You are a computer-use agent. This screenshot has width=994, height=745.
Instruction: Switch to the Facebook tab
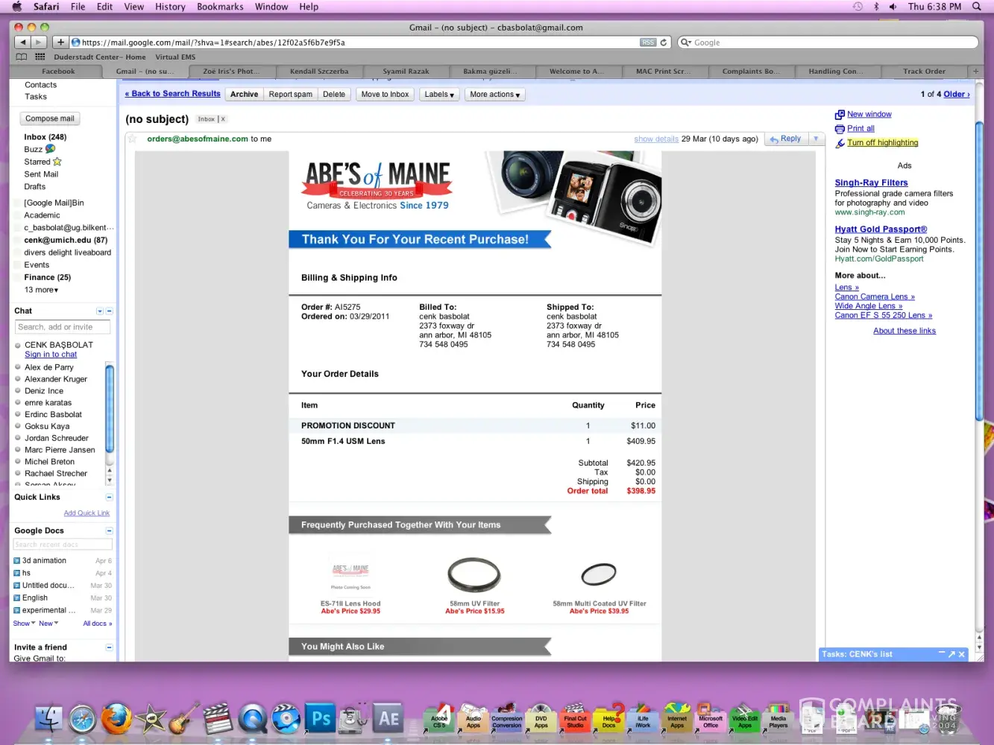pos(58,72)
